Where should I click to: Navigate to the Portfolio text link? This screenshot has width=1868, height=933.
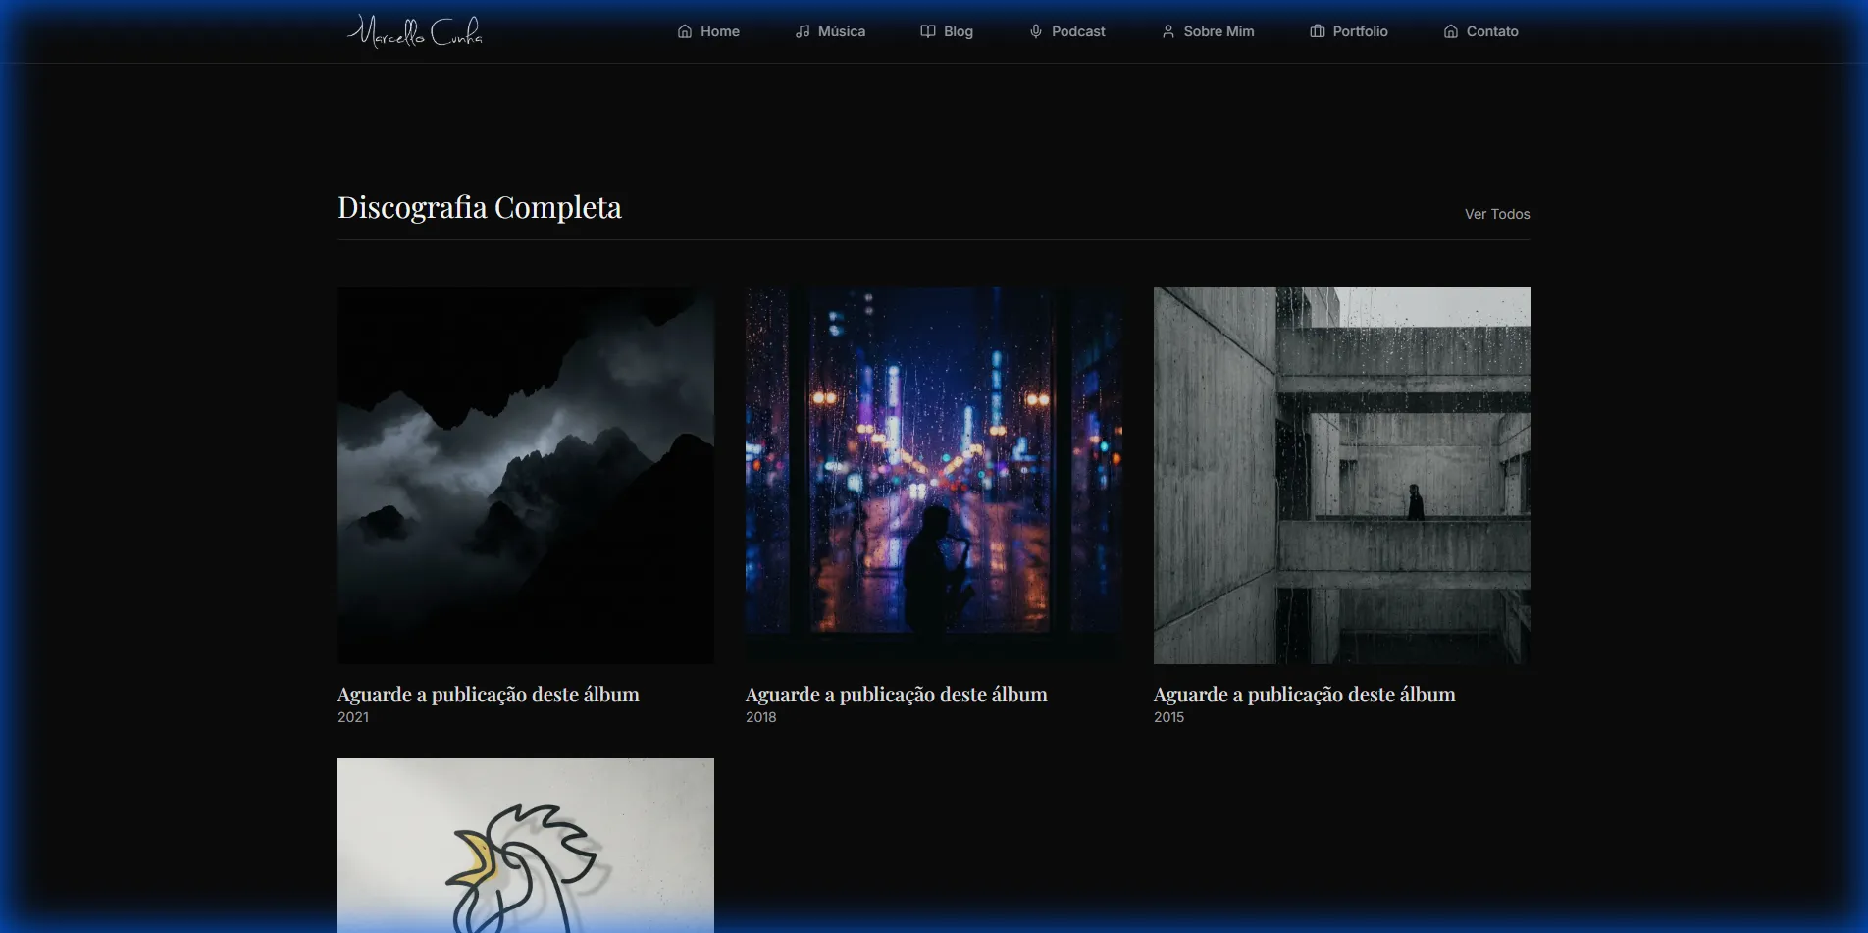tap(1360, 31)
